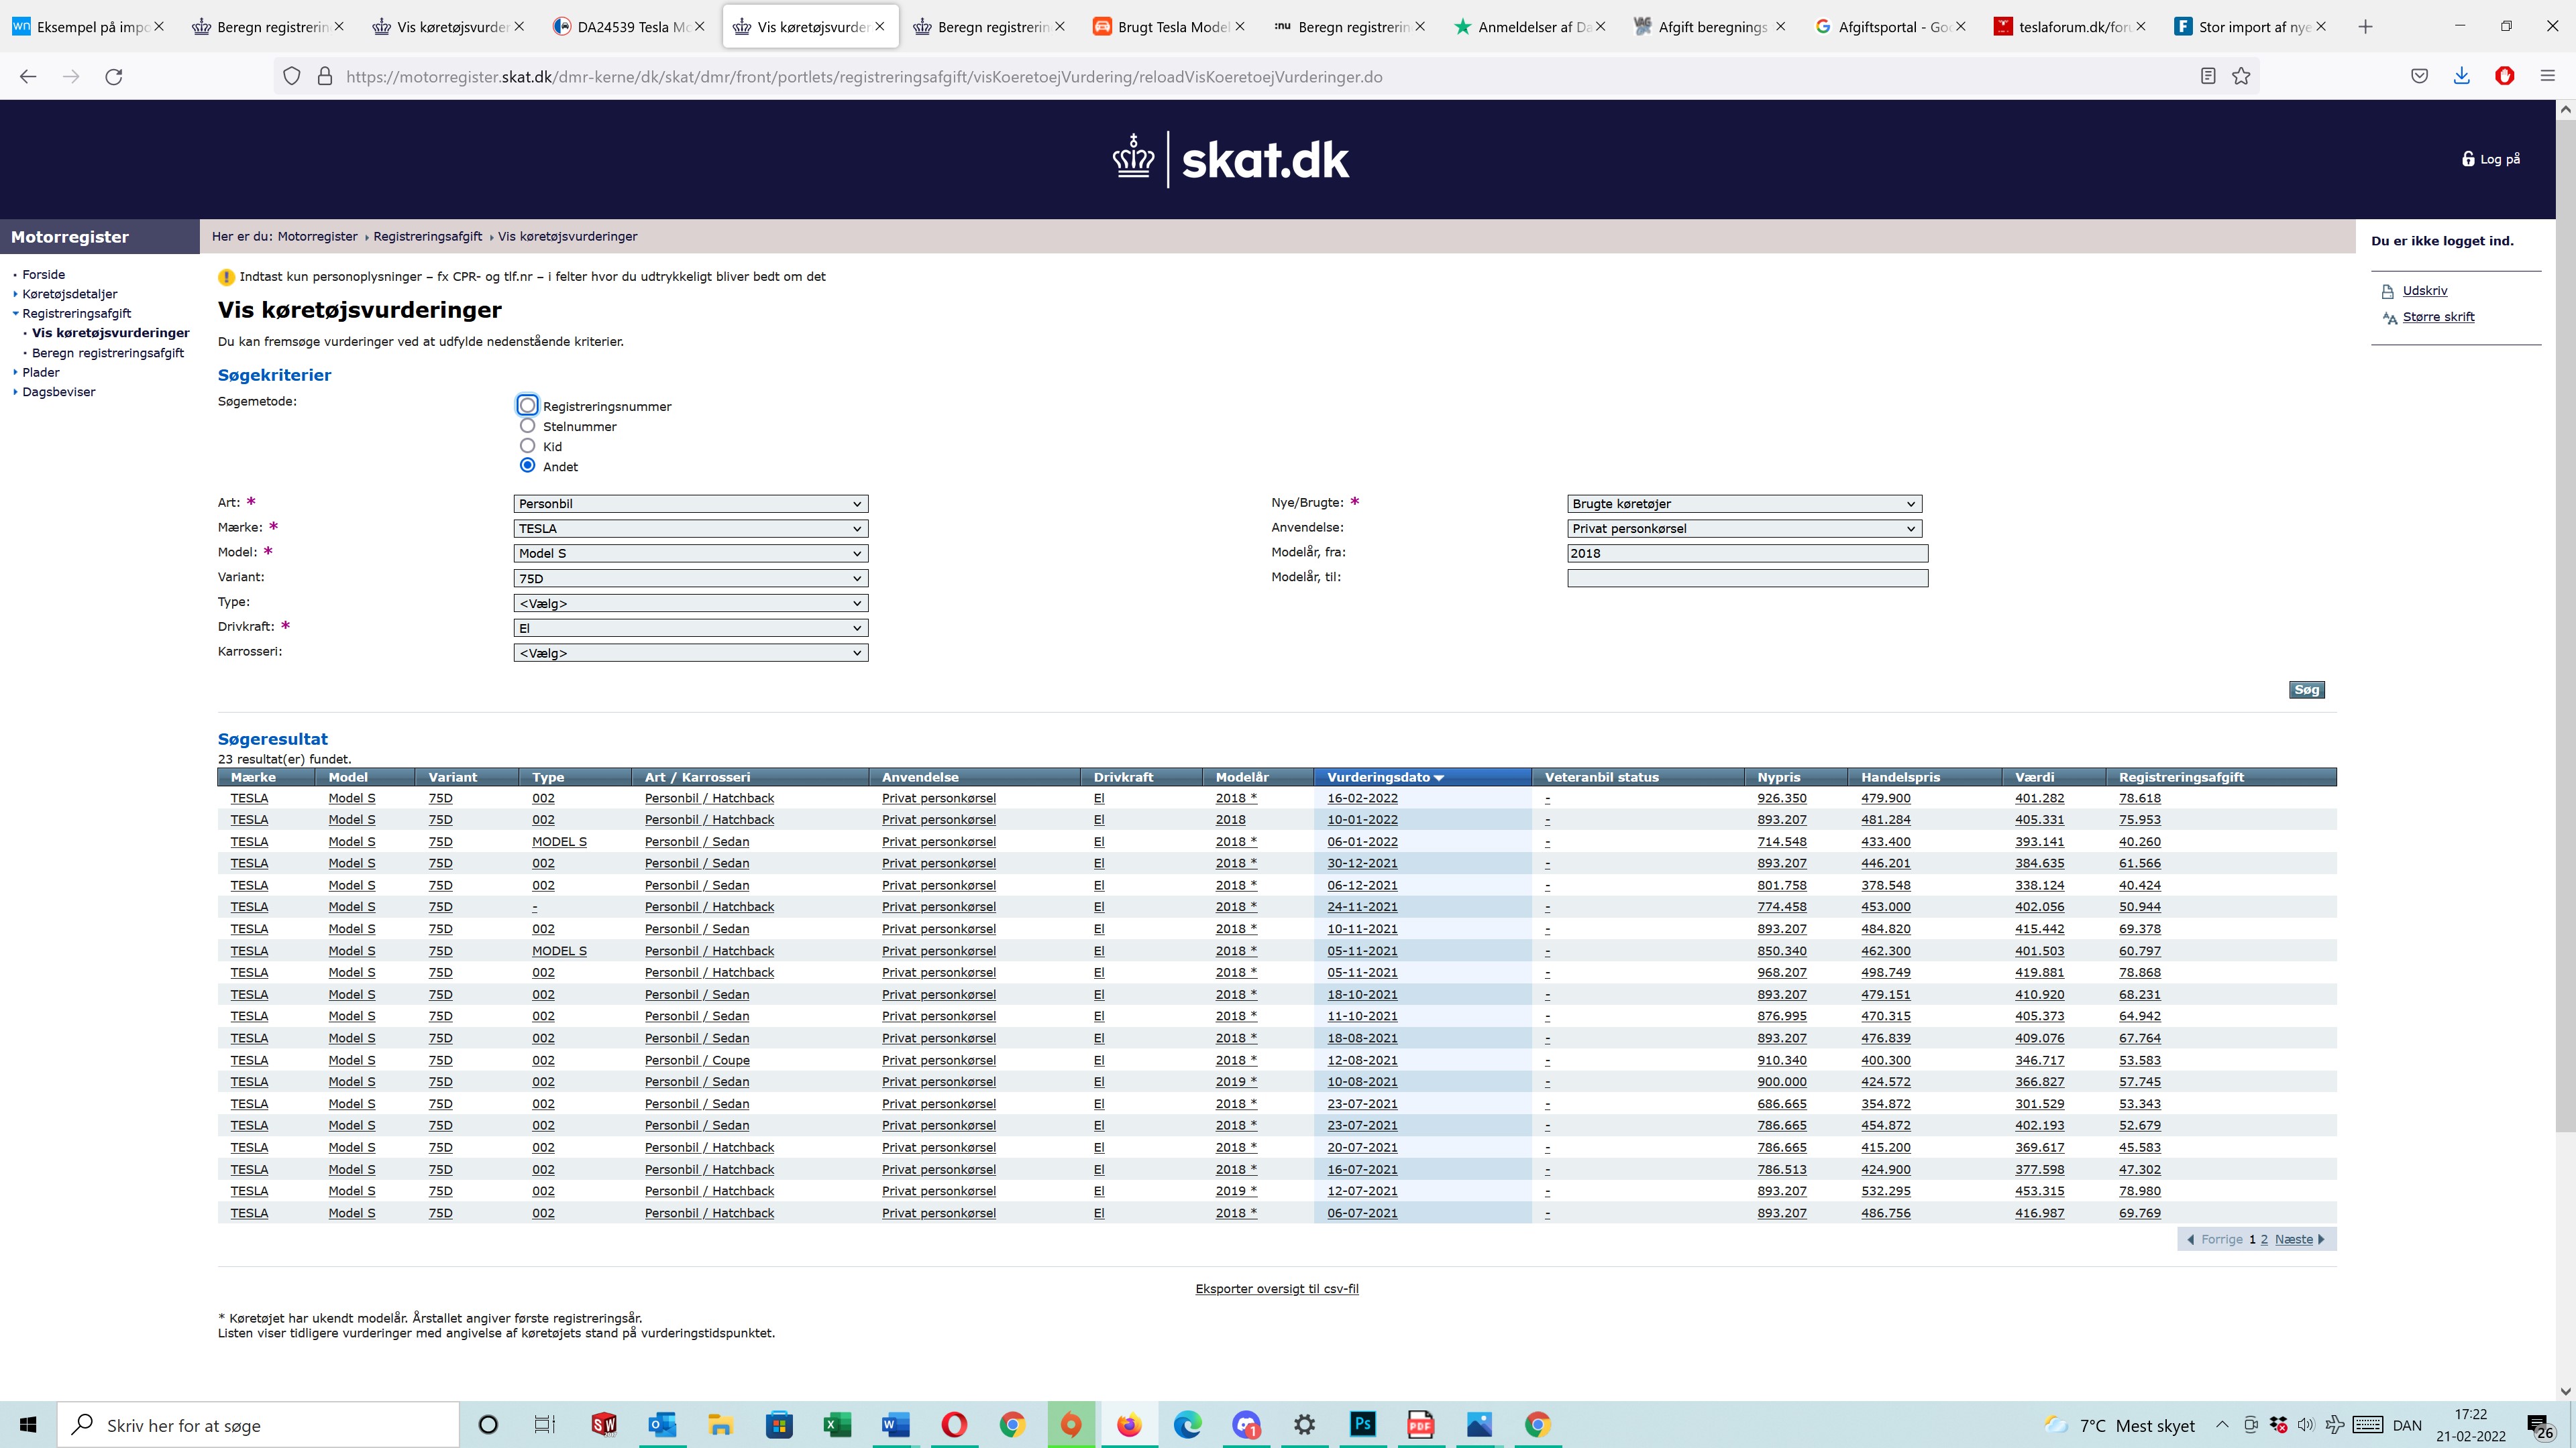Viewport: 2576px width, 1448px height.
Task: Reload the page with refresh icon
Action: point(114,76)
